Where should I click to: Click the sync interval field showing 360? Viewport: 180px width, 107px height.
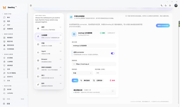[105, 73]
